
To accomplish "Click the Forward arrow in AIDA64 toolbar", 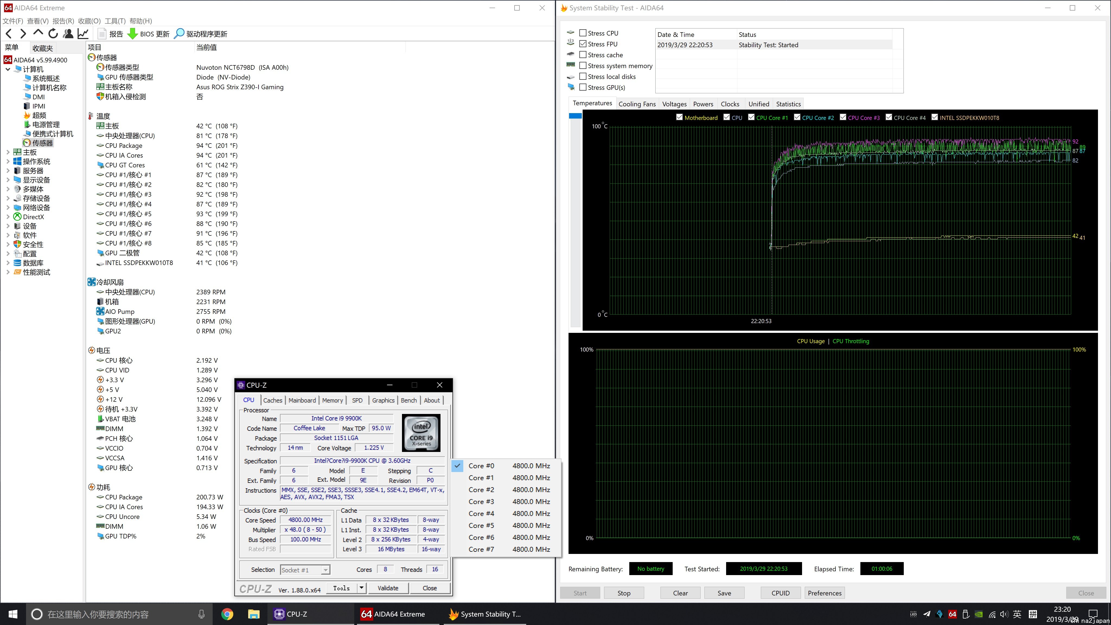I will [23, 34].
